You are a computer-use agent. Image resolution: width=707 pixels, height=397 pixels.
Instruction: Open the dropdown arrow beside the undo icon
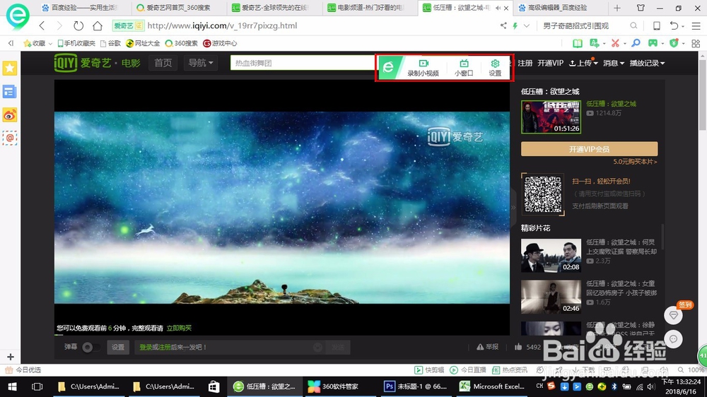683,26
